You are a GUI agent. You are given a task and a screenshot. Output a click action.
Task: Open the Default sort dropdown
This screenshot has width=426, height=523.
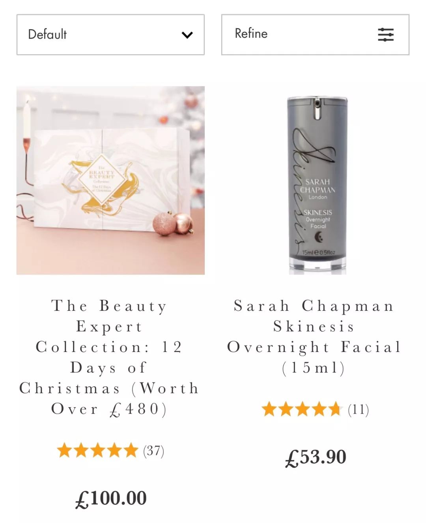(x=110, y=35)
